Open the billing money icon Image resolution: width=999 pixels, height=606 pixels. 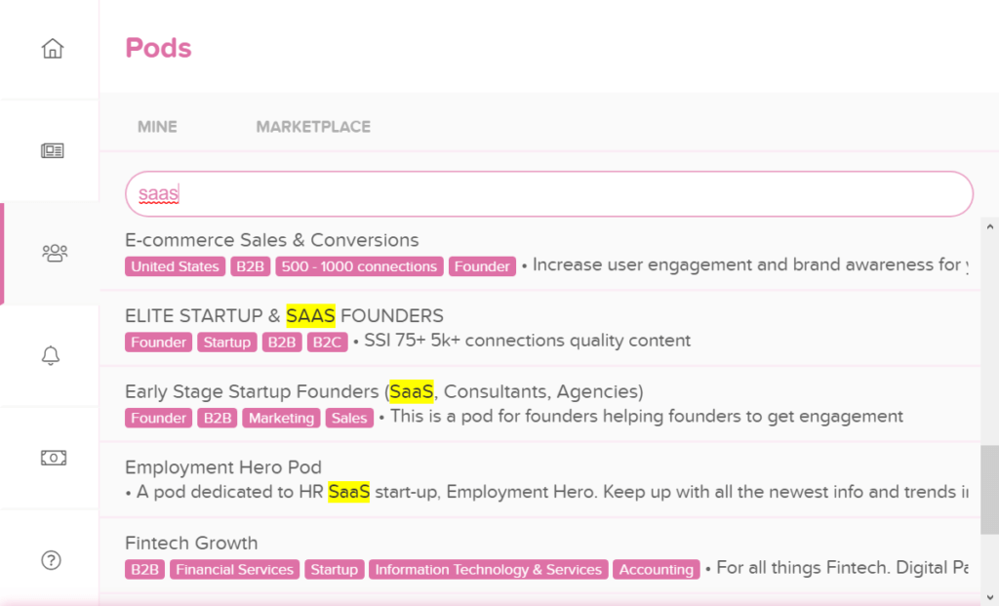coord(54,458)
